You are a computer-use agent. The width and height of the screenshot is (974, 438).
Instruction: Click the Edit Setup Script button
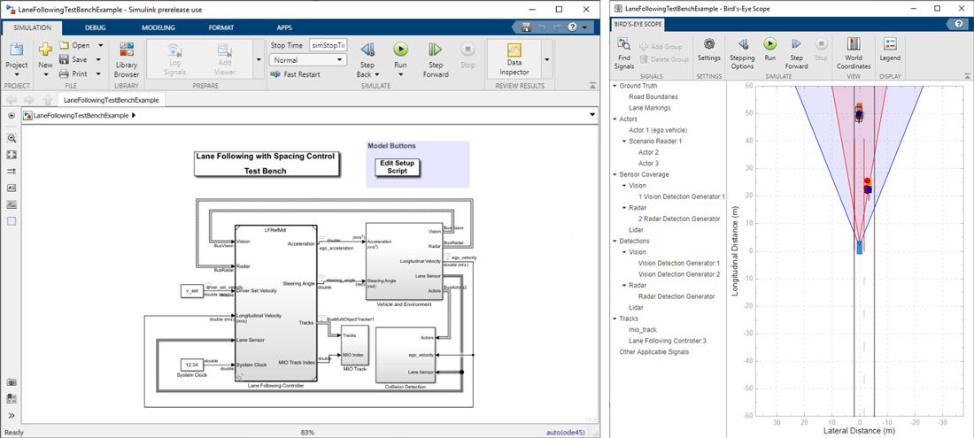coord(398,167)
